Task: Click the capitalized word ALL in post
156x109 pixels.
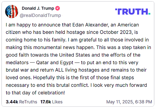Action: click(x=60, y=70)
